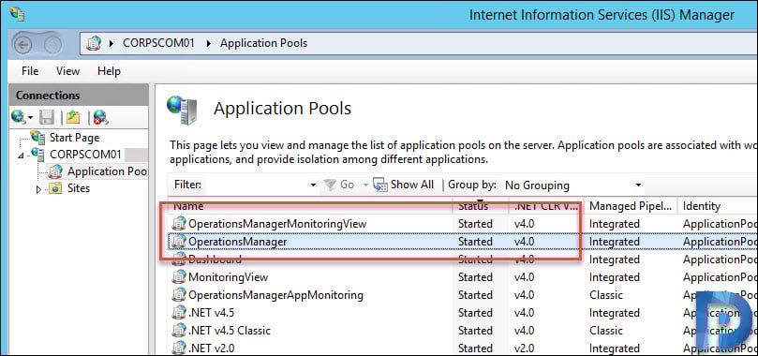Click CORPSCOM01 in the address bar
758x356 pixels.
click(158, 43)
